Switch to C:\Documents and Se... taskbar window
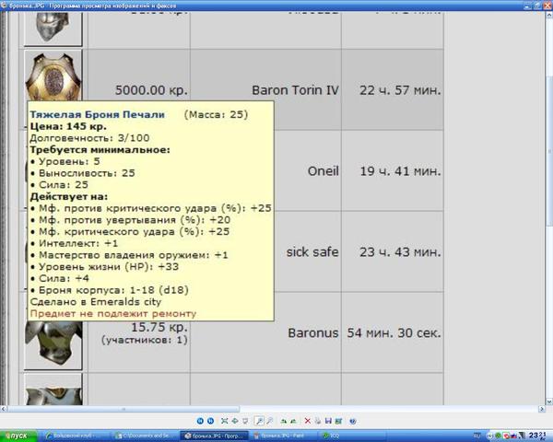This screenshot has height=442, width=553. [146, 436]
